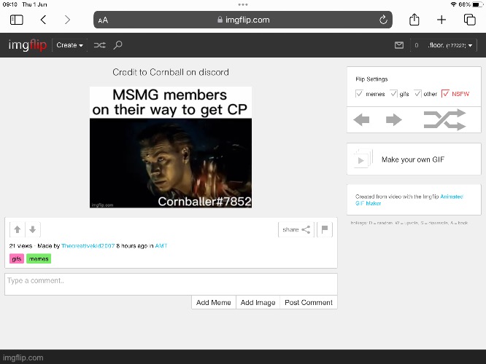Click the Type a comment field
The height and width of the screenshot is (364, 486).
(171, 284)
